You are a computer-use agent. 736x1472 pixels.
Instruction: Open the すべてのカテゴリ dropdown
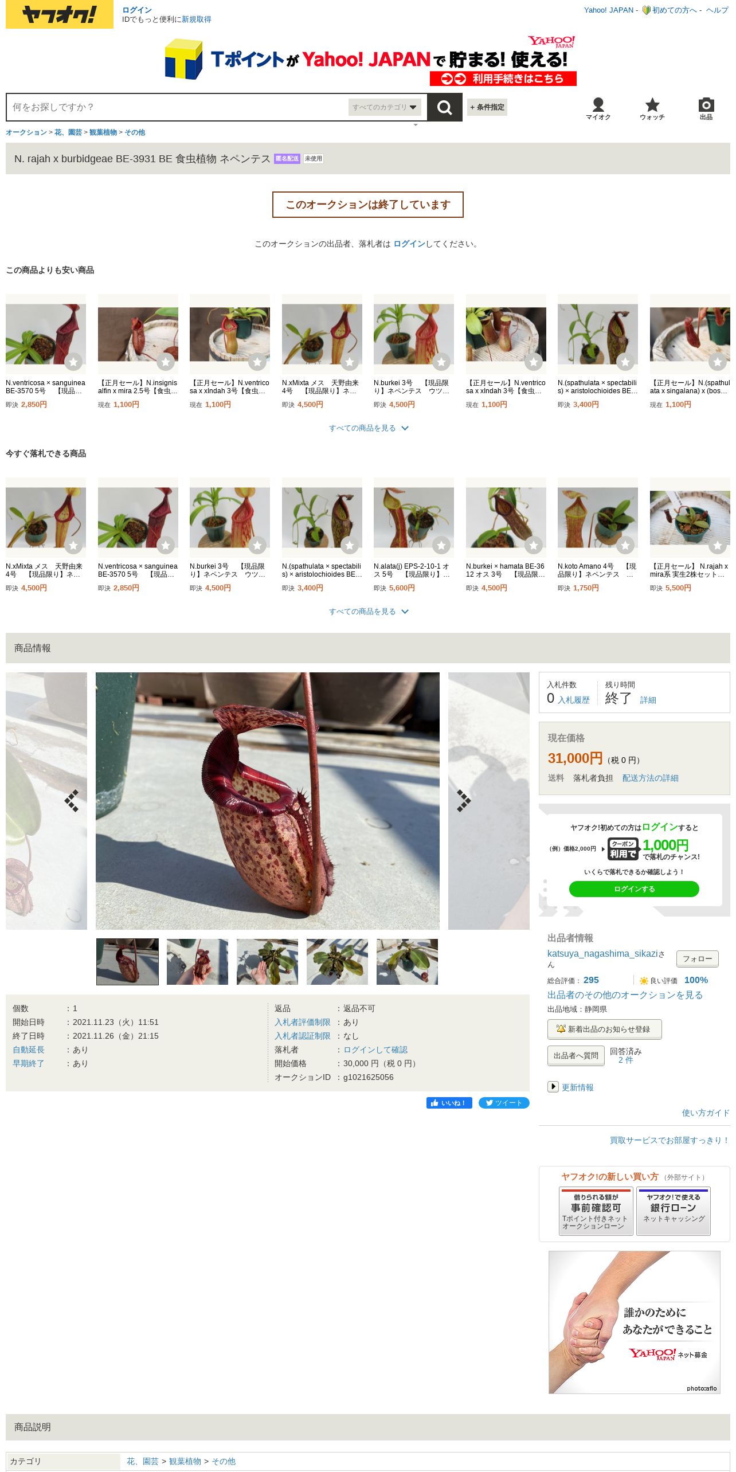point(385,107)
